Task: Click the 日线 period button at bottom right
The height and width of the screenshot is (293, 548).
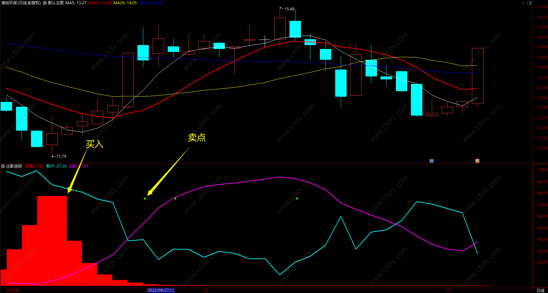Action: click(x=540, y=290)
